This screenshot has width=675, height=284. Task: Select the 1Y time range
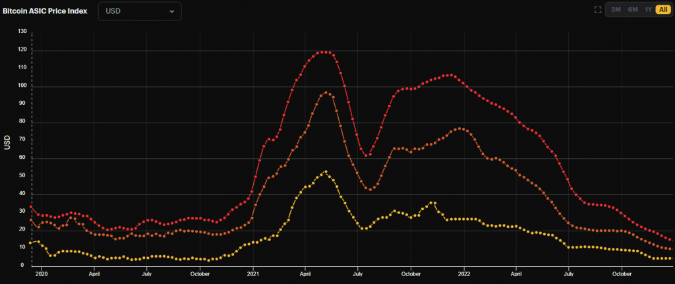pyautogui.click(x=648, y=9)
